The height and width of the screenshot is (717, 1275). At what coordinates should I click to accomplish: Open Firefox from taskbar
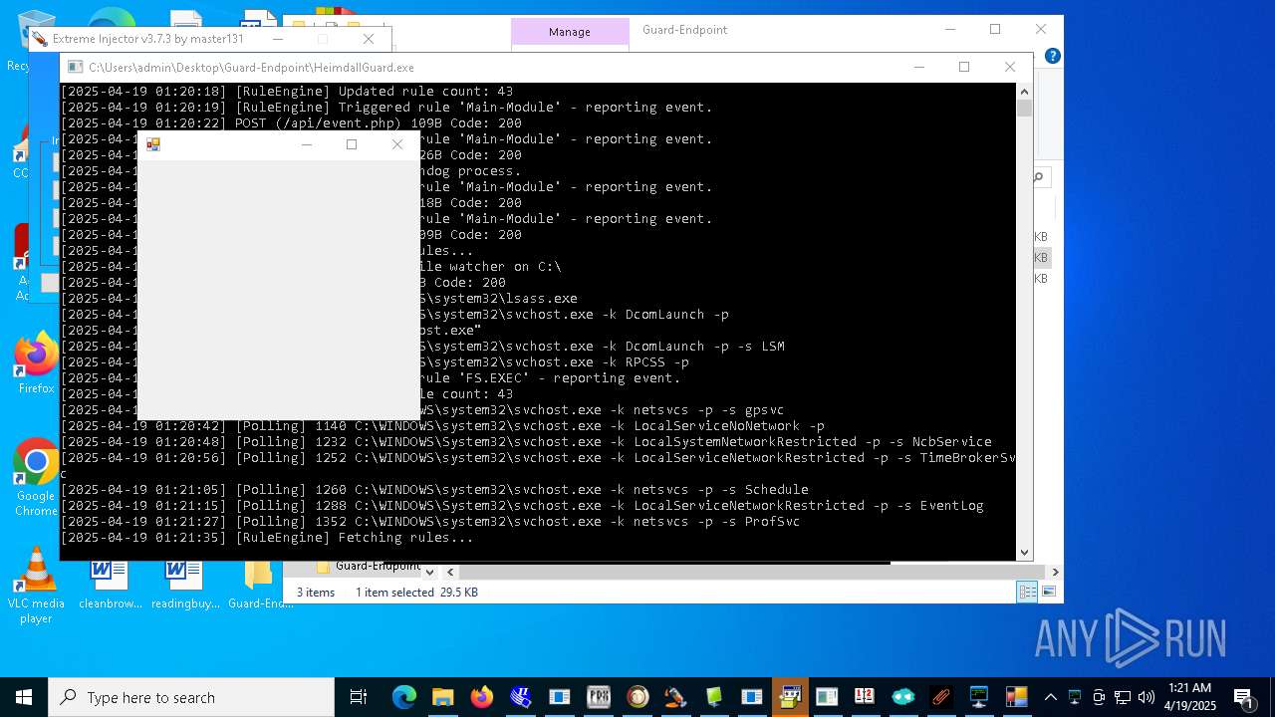pos(482,697)
